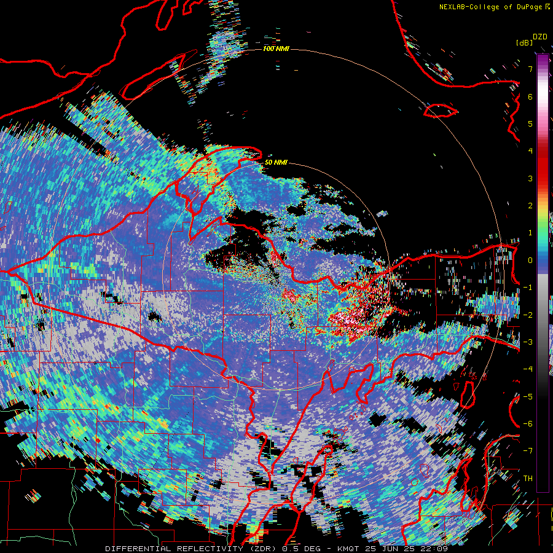The image size is (553, 553).
Task: Click the 1 value on color scale
Action: click(530, 233)
